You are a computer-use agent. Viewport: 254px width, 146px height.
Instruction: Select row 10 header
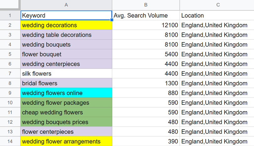coord(10,103)
